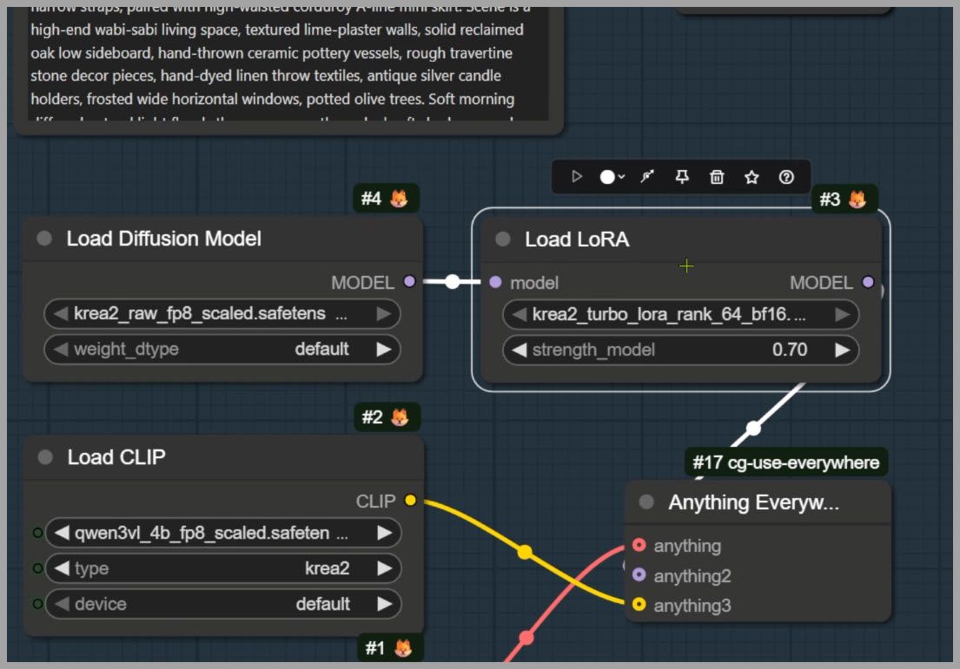Select the Load Diffusion Model title
The width and height of the screenshot is (960, 669).
(x=164, y=239)
